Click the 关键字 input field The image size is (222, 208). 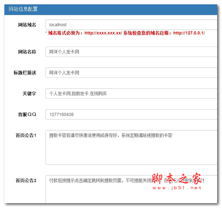pyautogui.click(x=131, y=93)
